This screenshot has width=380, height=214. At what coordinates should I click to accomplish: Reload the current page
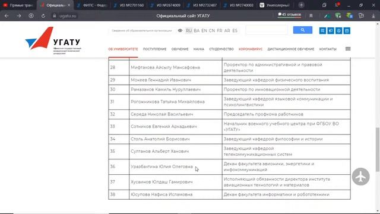click(43, 16)
